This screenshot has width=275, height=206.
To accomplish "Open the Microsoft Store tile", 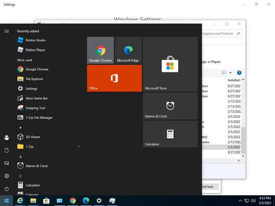I will tap(170, 64).
